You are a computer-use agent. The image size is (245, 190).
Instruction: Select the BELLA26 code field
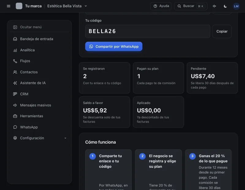pyautogui.click(x=148, y=31)
